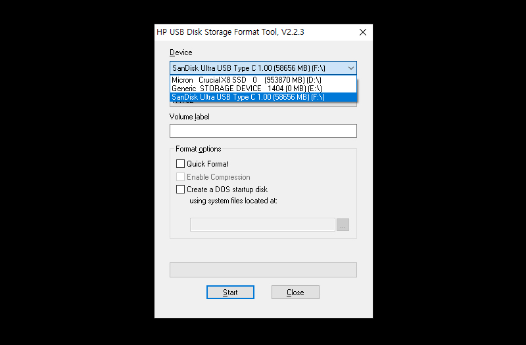Viewport: 526px width, 345px height.
Task: Expand the Device dropdown arrow
Action: 350,68
